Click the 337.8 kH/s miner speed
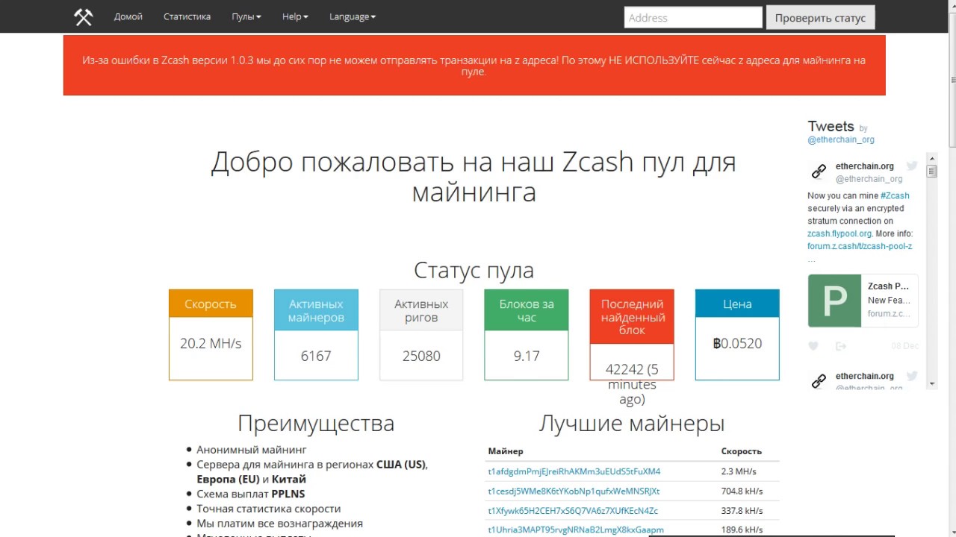 (742, 510)
